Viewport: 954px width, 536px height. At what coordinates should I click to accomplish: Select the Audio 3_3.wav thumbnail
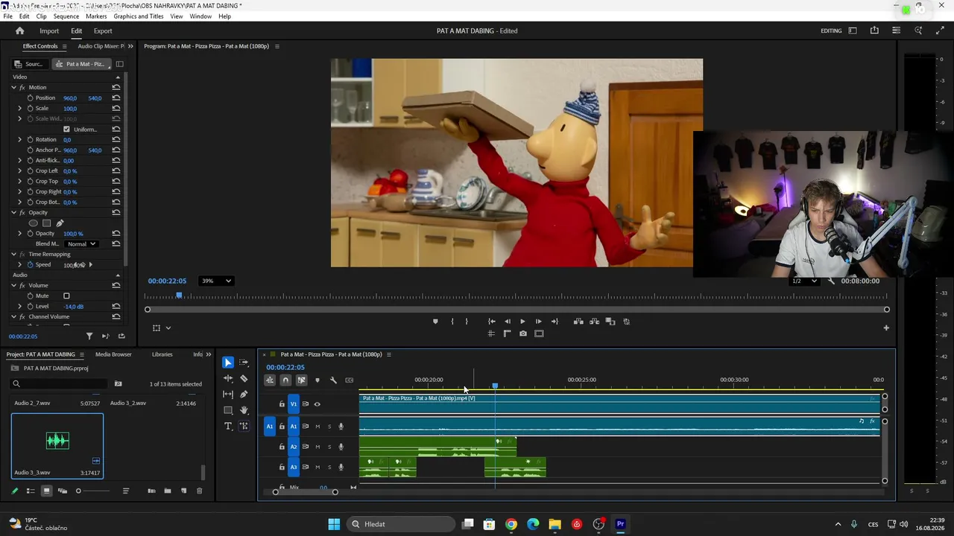tap(57, 441)
